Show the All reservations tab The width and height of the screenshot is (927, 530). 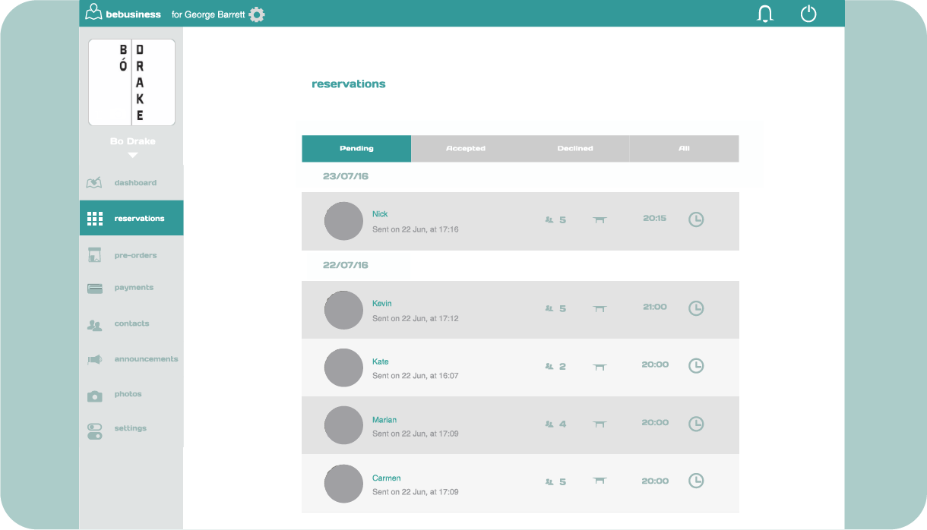pyautogui.click(x=684, y=149)
